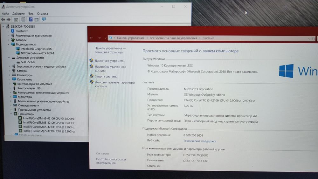Click the Forward arrow in Device Manager toolbar
Viewport: 318px width, 179px height.
tap(9, 19)
